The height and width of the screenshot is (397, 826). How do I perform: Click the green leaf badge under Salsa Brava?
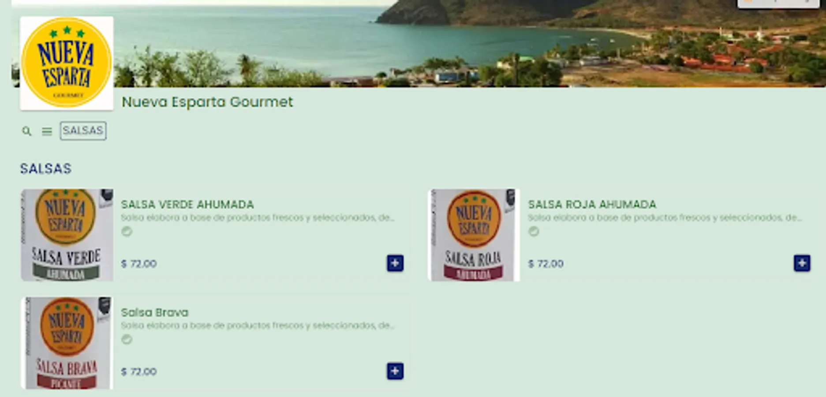coord(127,339)
